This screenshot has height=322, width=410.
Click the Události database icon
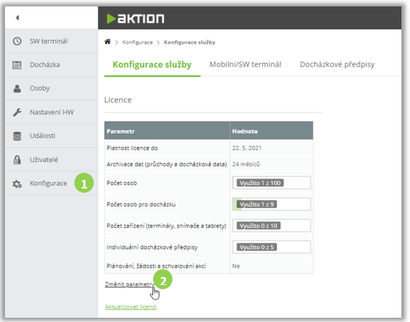17,136
